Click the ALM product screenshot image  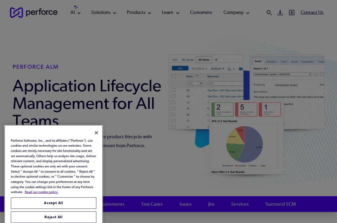pyautogui.click(x=246, y=115)
